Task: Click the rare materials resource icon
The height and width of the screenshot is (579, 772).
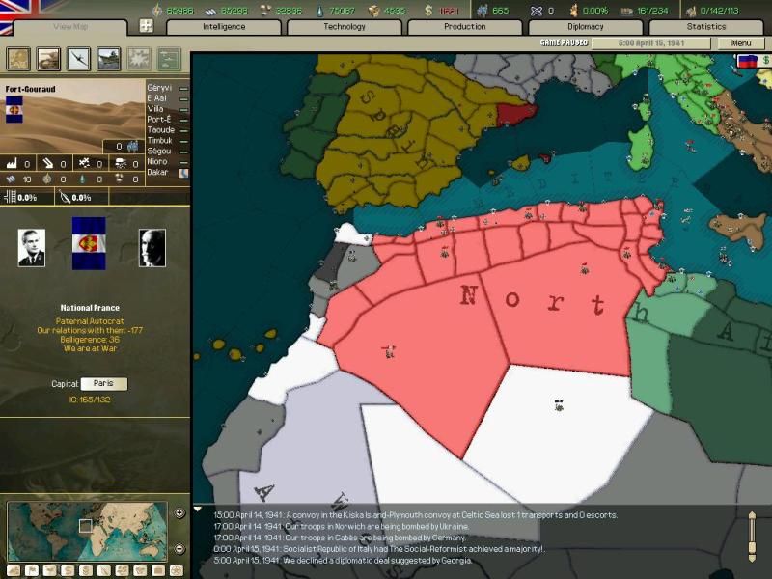Action: pos(264,11)
